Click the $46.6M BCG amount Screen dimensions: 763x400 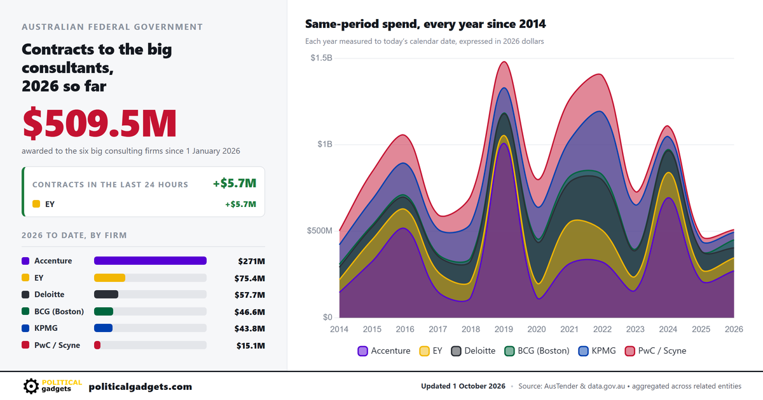coord(249,312)
